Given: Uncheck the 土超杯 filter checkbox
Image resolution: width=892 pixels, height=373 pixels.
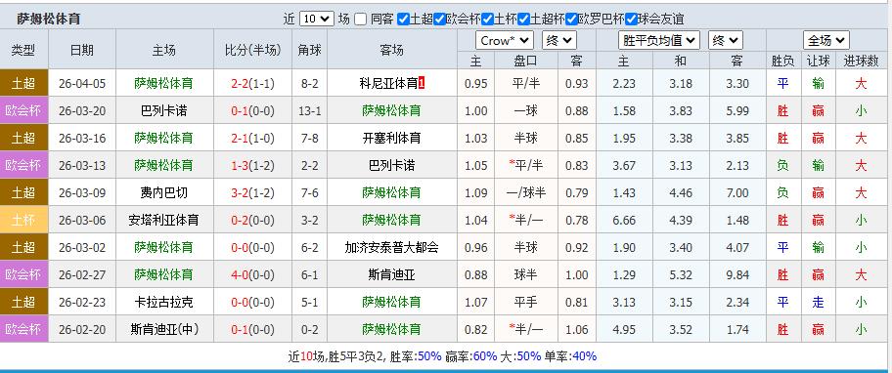Looking at the screenshot, I should (x=523, y=20).
